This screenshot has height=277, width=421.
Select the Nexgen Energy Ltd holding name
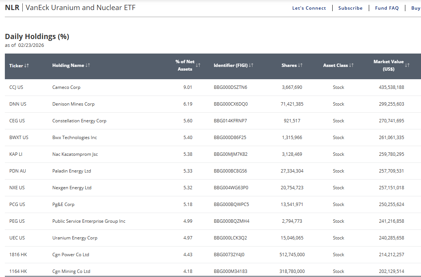point(72,188)
